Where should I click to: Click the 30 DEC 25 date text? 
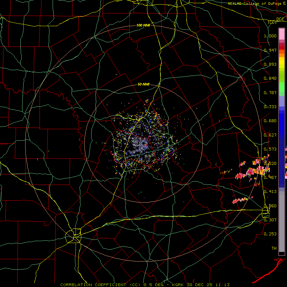(200, 285)
